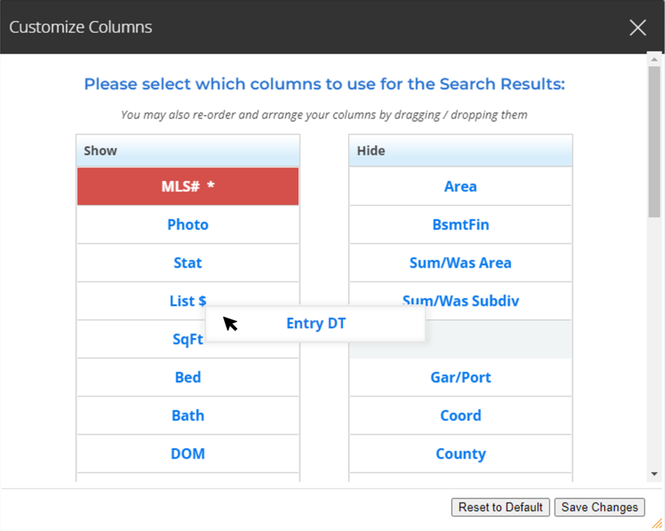Select the Photo column item
Screen dimensions: 665x531
pos(188,225)
